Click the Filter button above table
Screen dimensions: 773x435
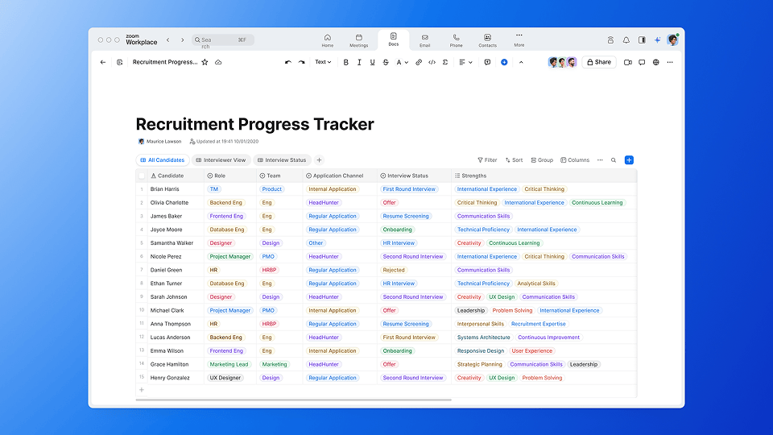tap(487, 160)
